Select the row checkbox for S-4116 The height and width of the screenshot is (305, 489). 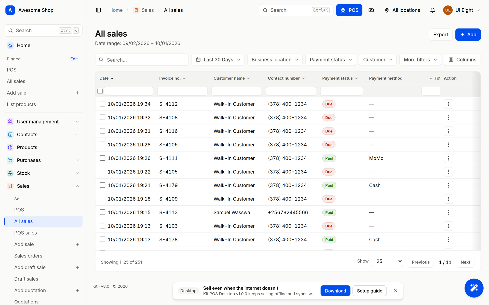[x=103, y=131]
